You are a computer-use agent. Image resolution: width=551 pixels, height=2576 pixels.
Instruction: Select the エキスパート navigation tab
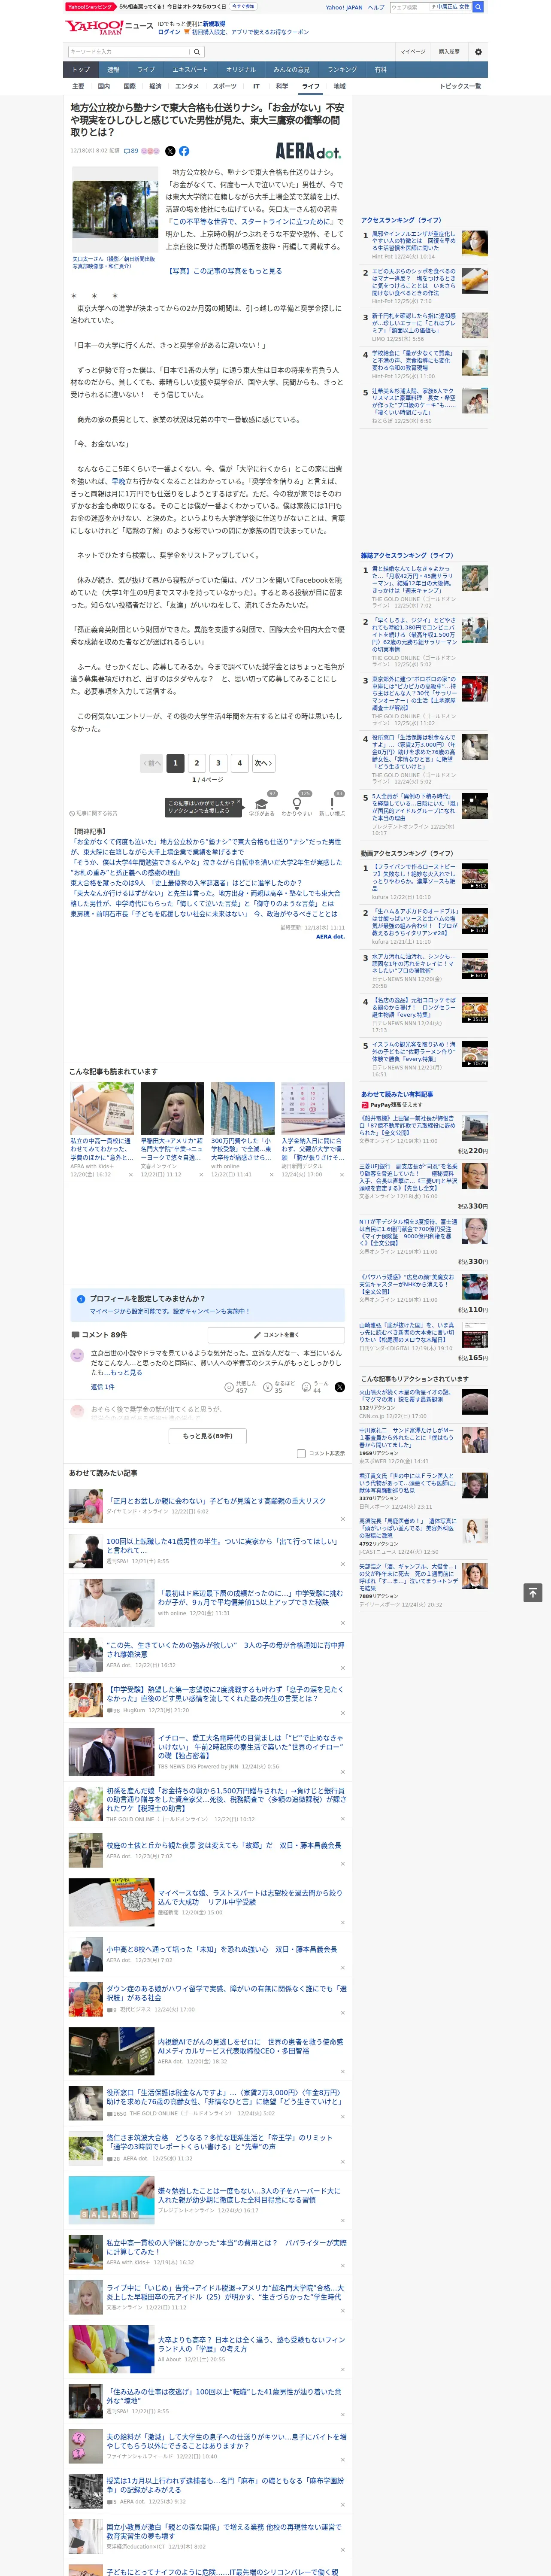[190, 70]
